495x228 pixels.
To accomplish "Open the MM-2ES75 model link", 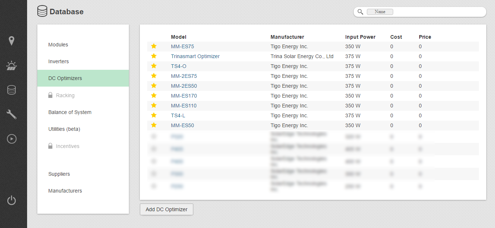I will tap(184, 76).
